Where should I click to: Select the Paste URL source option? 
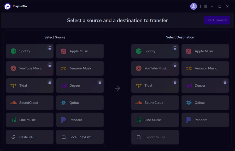30,137
